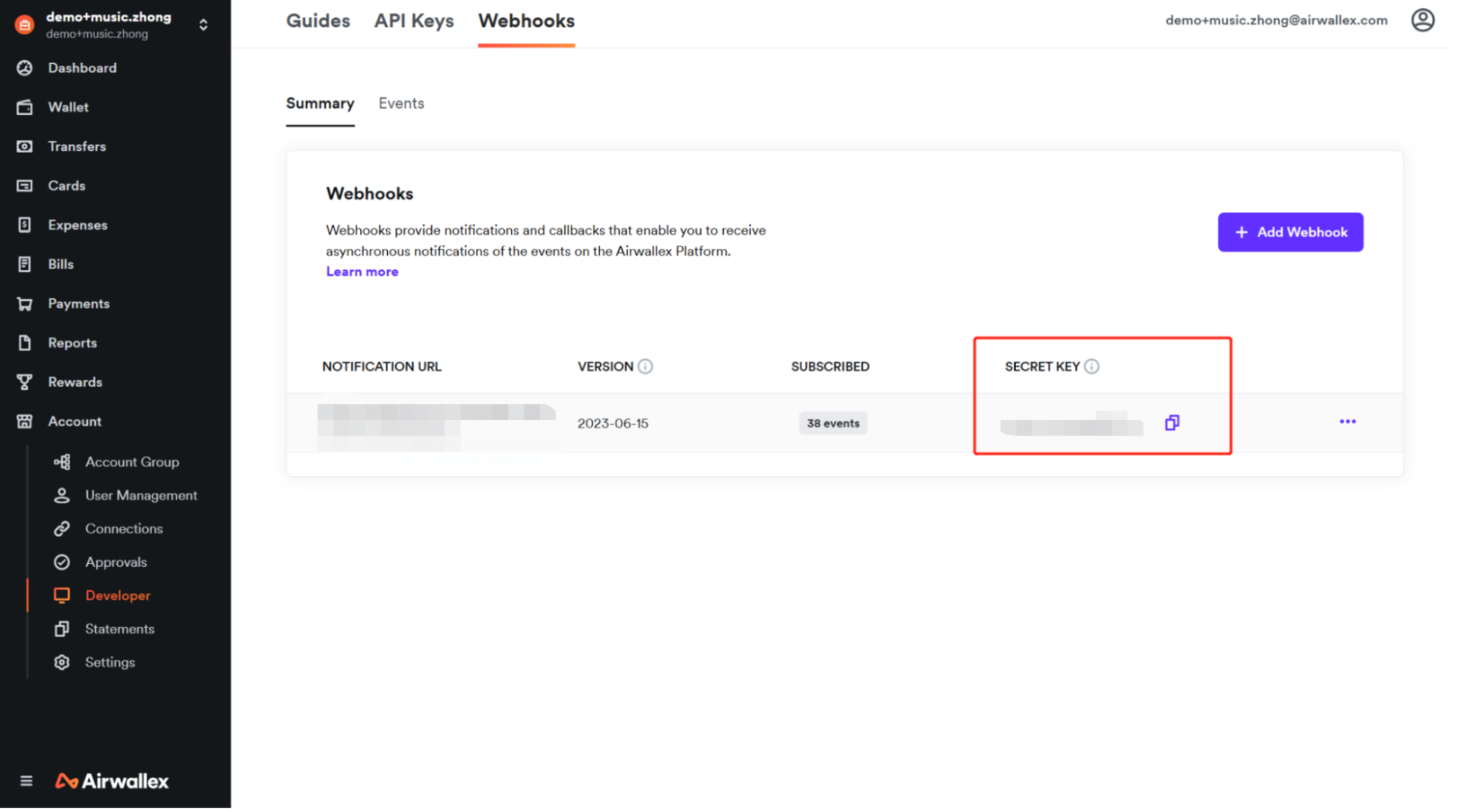
Task: Click the Wallet icon in sidebar
Action: point(25,108)
